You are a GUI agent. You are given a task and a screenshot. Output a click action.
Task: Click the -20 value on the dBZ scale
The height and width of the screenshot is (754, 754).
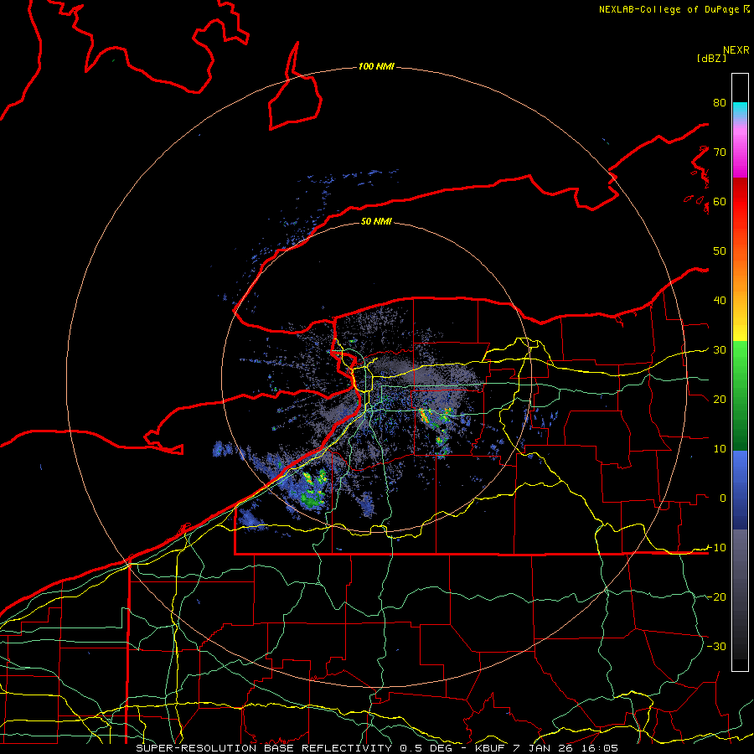point(716,596)
